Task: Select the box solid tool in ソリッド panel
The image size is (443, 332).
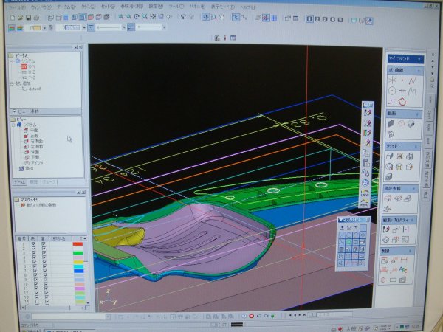Action: point(390,156)
